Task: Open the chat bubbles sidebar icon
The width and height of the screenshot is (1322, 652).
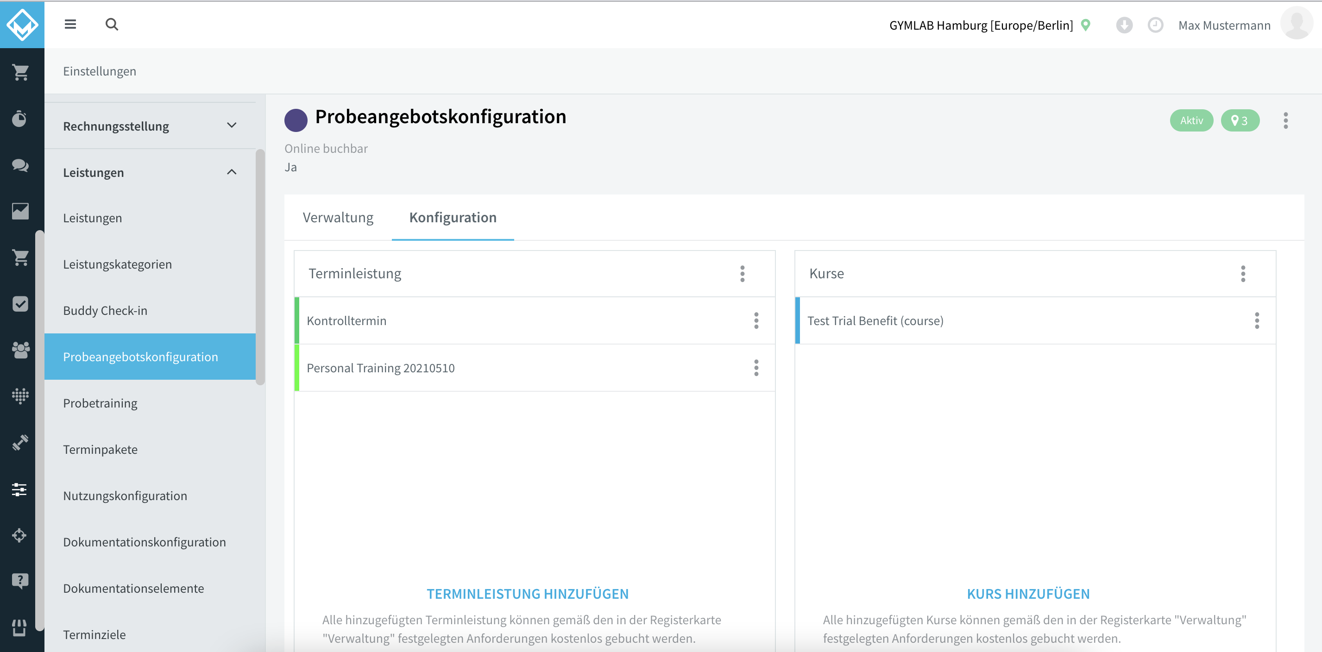Action: pyautogui.click(x=20, y=165)
